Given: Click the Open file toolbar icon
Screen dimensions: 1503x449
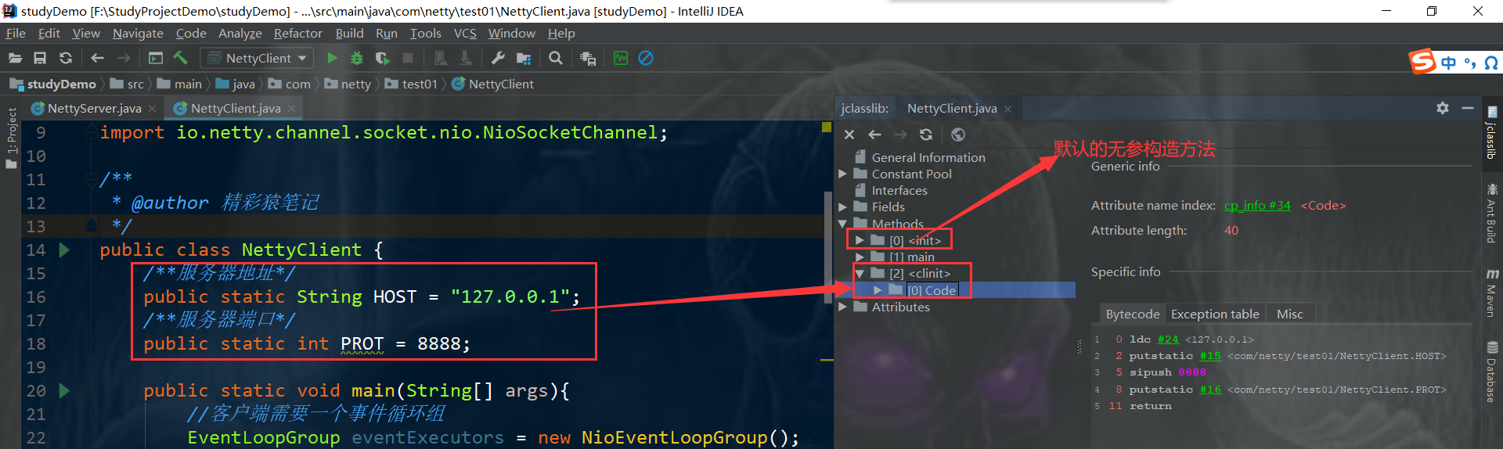Looking at the screenshot, I should point(15,58).
